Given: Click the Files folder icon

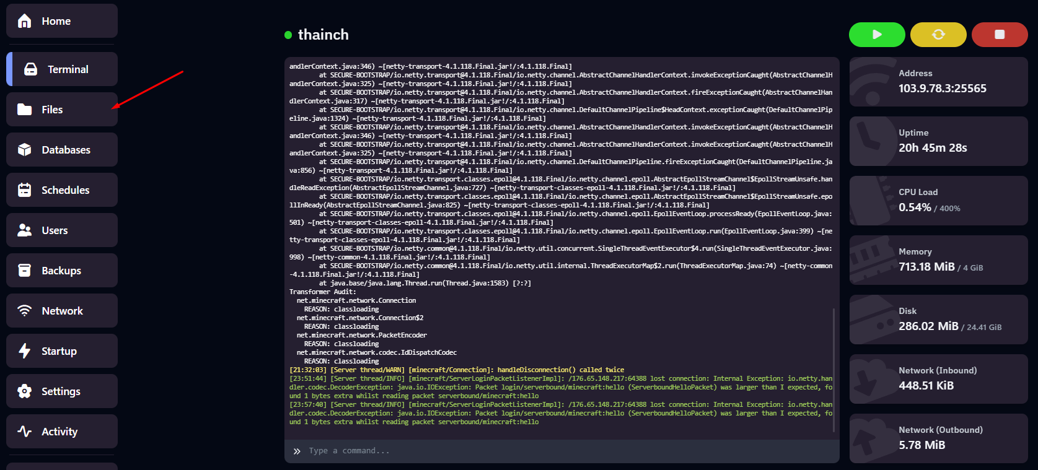Looking at the screenshot, I should (x=25, y=110).
